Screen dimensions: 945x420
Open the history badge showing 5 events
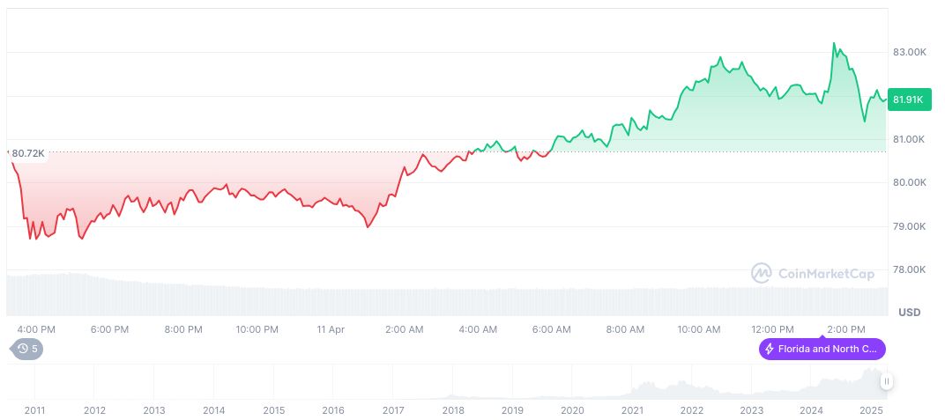[27, 349]
